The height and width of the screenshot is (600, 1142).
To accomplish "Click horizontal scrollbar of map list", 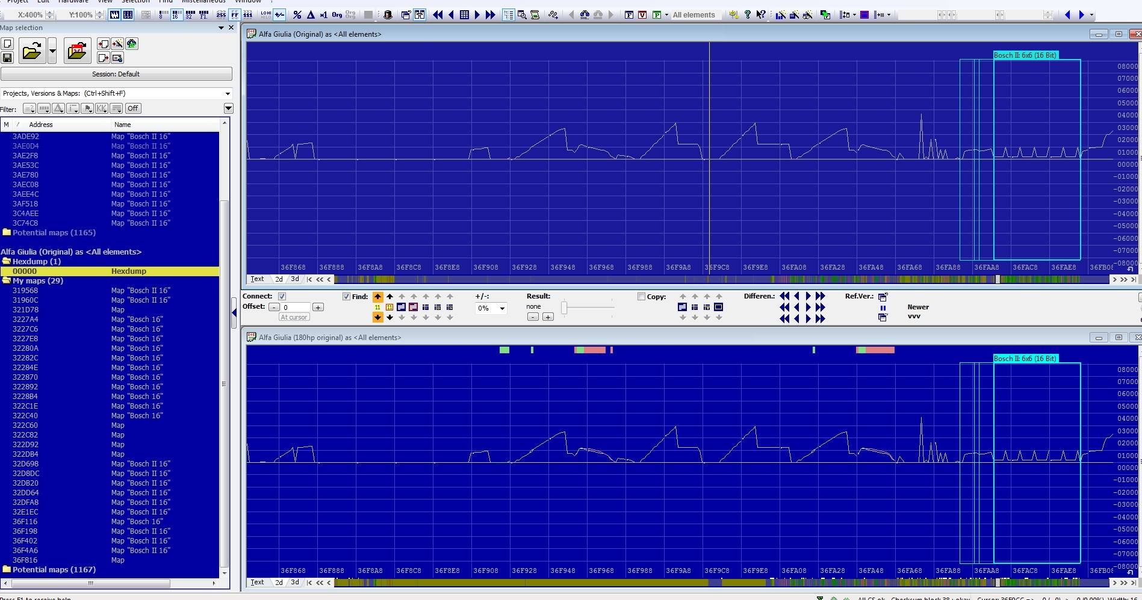I will (x=90, y=583).
